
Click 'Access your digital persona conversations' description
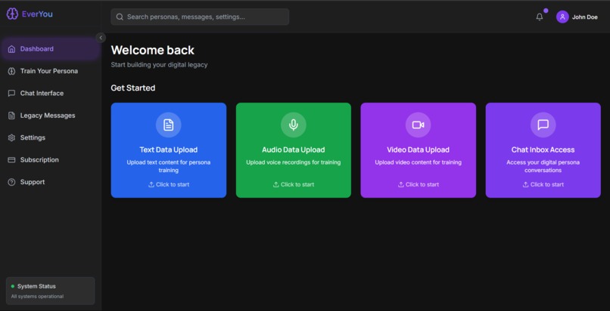[543, 166]
